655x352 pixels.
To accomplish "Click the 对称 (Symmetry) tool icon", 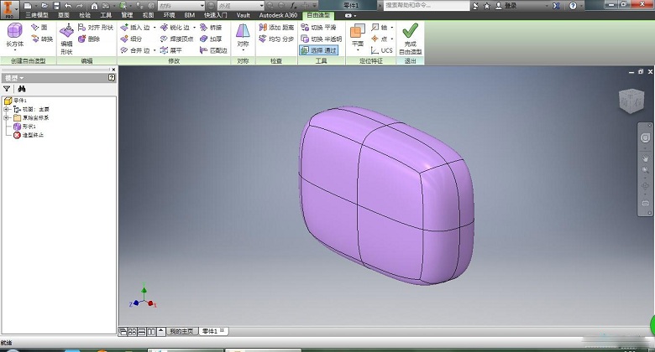I will pyautogui.click(x=243, y=35).
